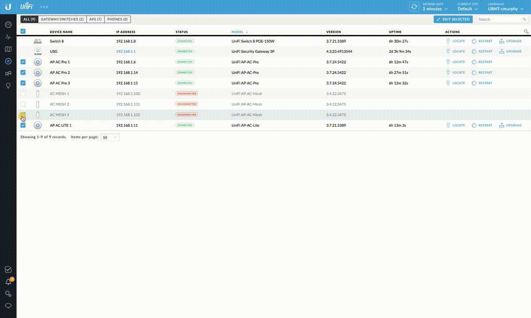Open the Items per page dropdown

point(110,137)
